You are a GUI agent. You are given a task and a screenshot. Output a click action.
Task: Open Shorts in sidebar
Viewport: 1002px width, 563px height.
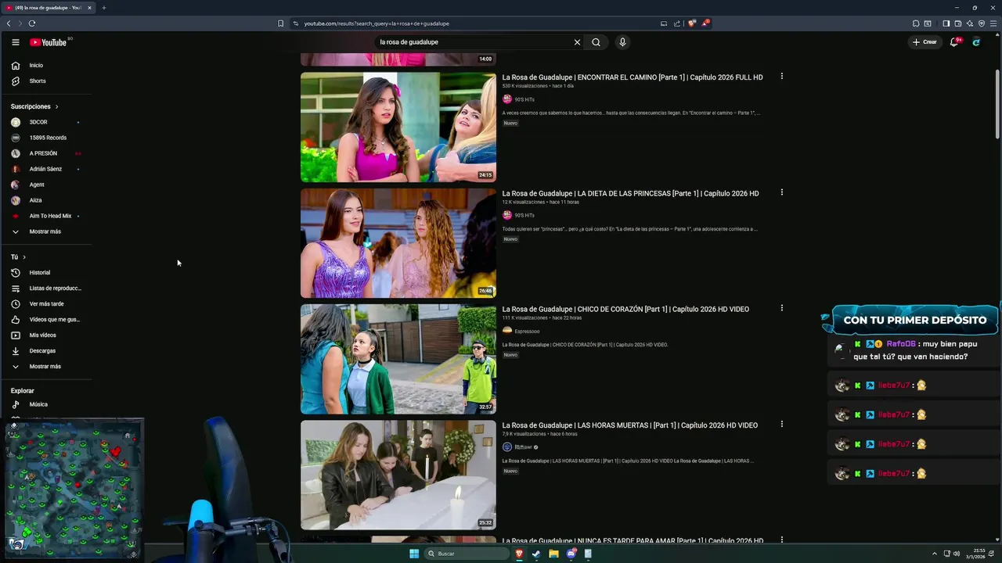47,81
